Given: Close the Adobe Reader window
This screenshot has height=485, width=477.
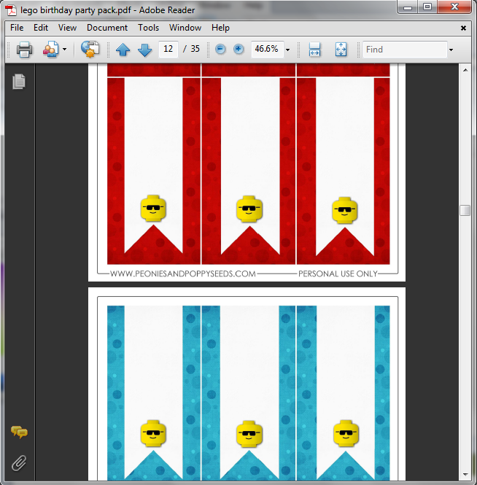Looking at the screenshot, I should tap(454, 7).
